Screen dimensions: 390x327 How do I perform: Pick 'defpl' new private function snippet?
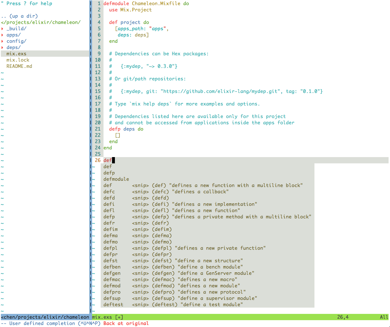pos(208,248)
